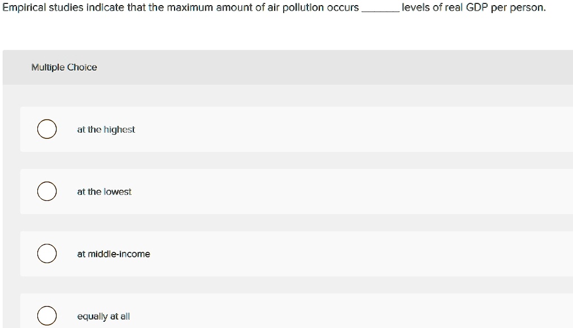Viewport: 573px width, 328px height.
Task: Pick the 'equally at all' radio button
Action: [47, 316]
